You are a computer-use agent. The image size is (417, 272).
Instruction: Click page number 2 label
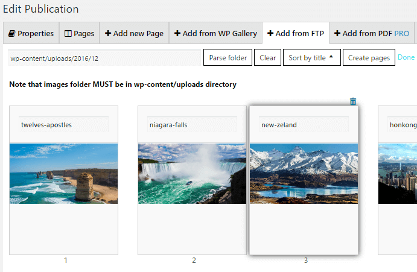click(x=194, y=261)
